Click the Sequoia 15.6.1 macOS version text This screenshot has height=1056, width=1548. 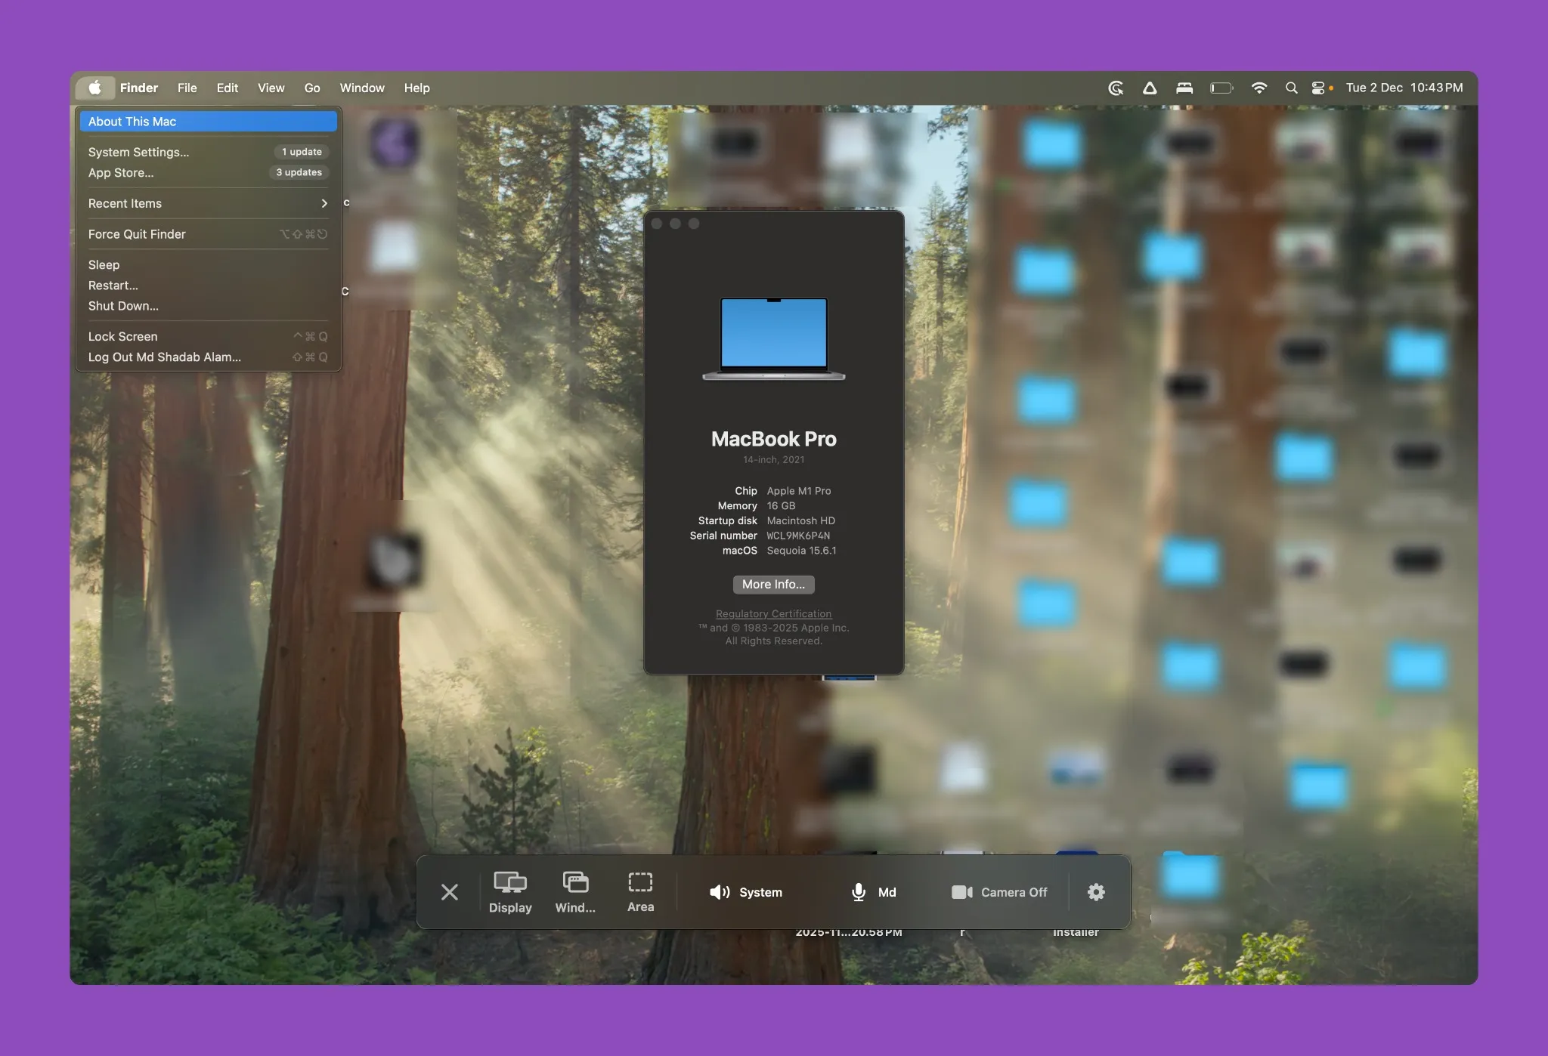pyautogui.click(x=801, y=551)
